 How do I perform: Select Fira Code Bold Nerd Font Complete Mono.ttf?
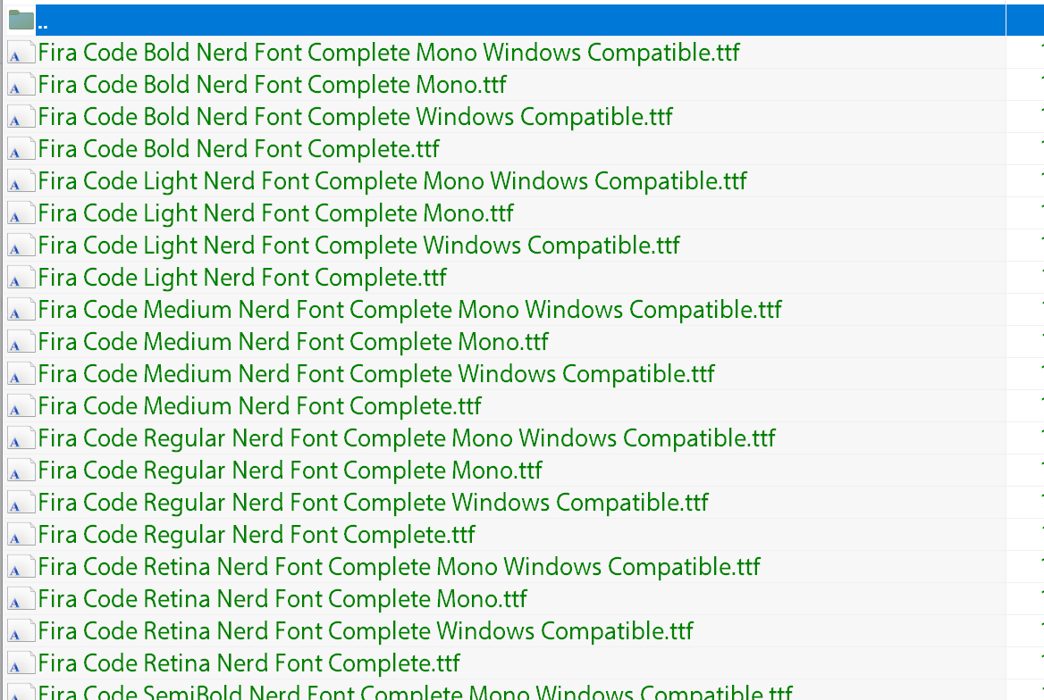(x=272, y=85)
